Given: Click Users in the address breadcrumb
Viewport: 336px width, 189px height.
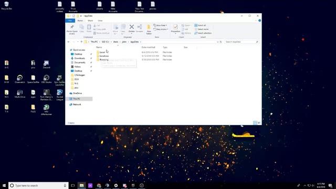Looking at the screenshot, I should pyautogui.click(x=115, y=42).
